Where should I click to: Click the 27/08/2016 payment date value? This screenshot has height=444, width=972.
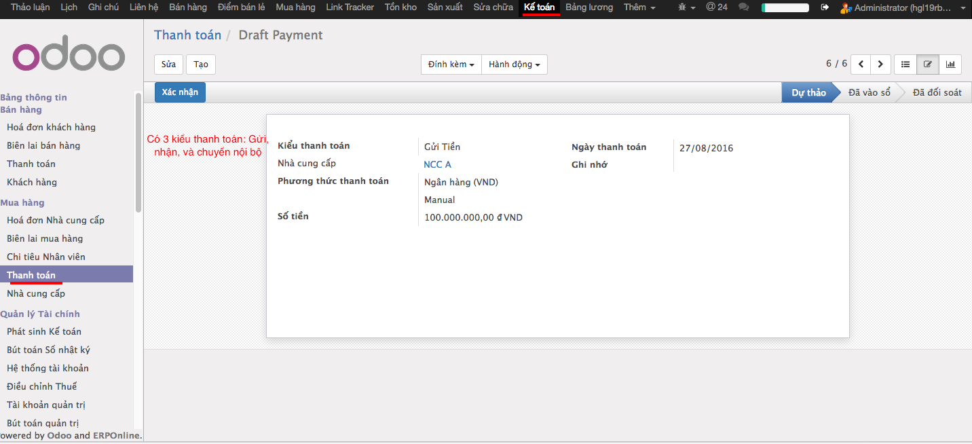pyautogui.click(x=706, y=148)
